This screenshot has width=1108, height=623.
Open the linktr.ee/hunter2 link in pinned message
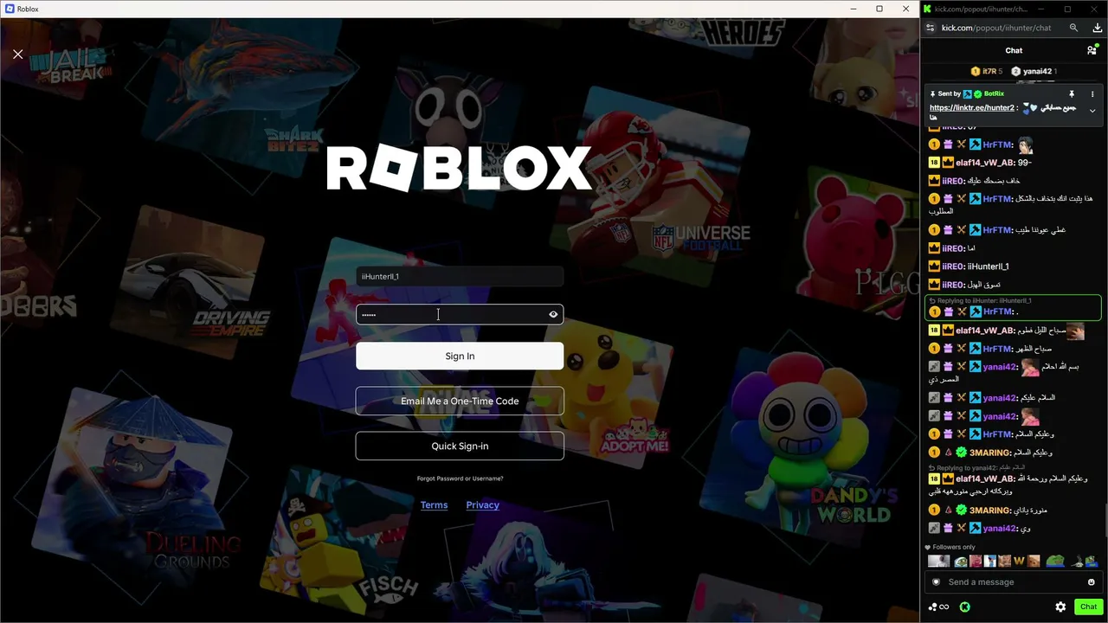[x=972, y=108]
